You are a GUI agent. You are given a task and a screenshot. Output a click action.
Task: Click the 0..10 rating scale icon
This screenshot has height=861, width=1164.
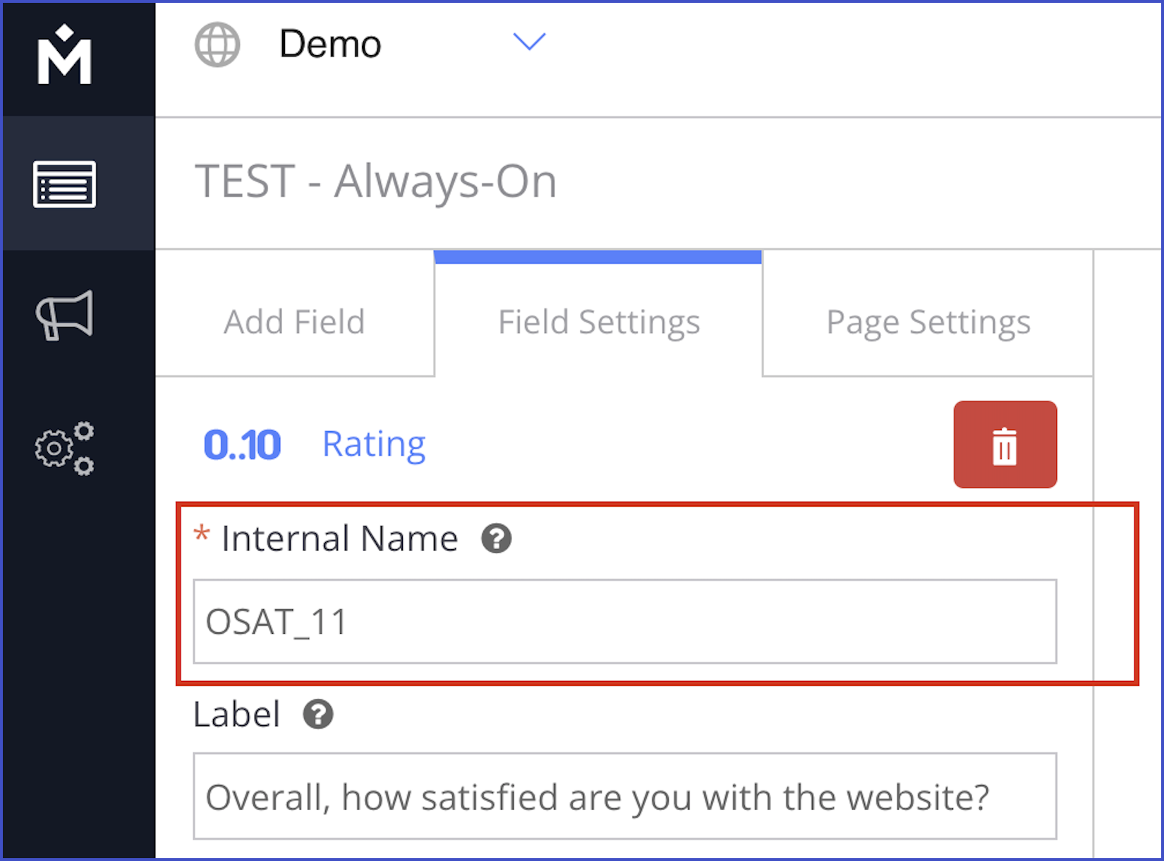point(242,445)
